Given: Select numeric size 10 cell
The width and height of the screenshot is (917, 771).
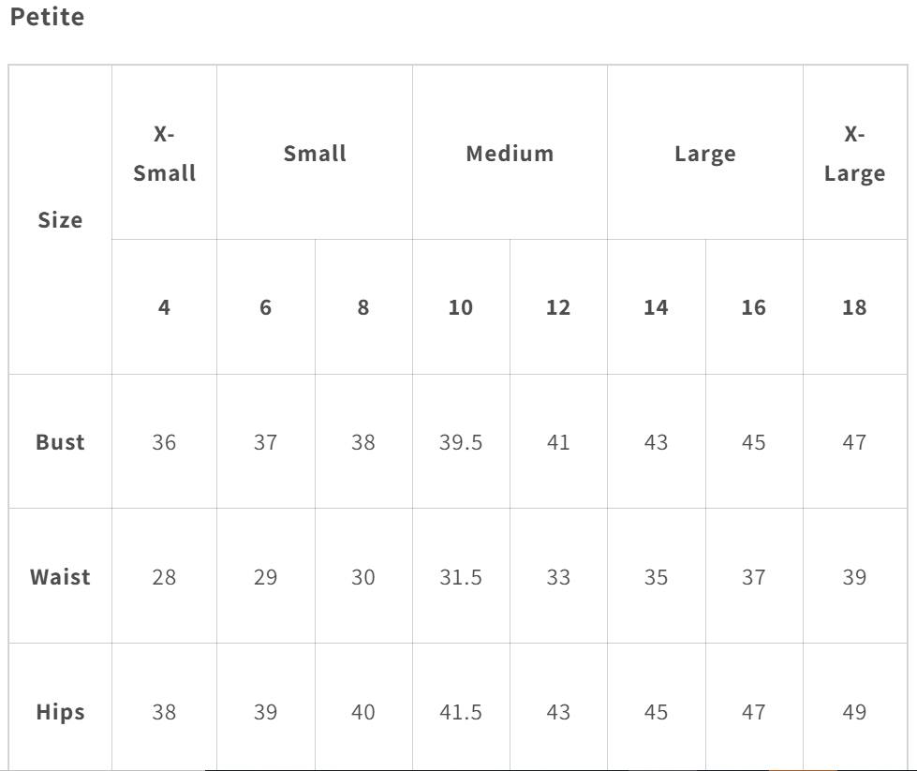Looking at the screenshot, I should tap(461, 307).
